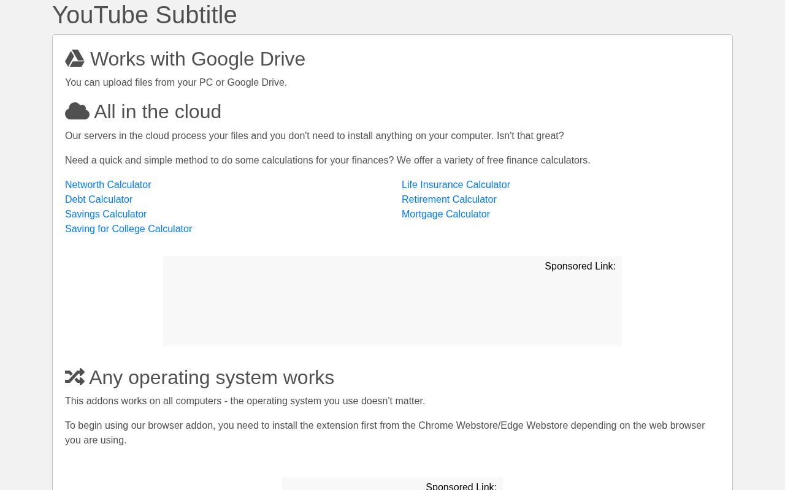Click the upload files from PC sentence
The image size is (785, 490).
(x=176, y=83)
